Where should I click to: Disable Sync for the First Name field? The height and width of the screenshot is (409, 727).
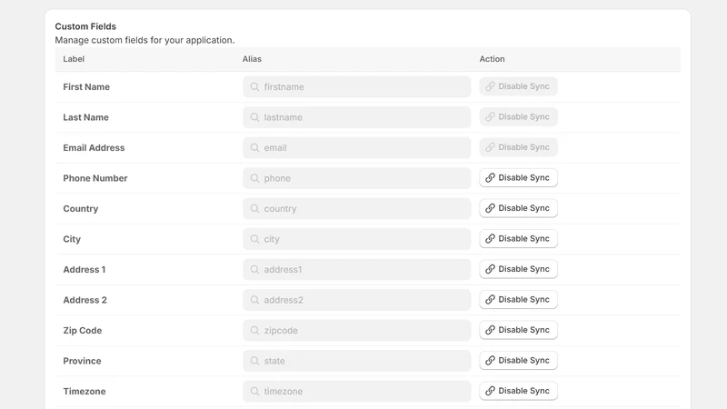tap(518, 86)
